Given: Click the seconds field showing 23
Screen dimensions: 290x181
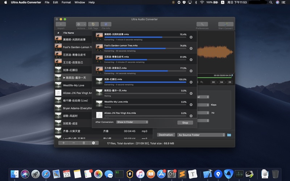Looking at the screenshot, I should (230, 82).
